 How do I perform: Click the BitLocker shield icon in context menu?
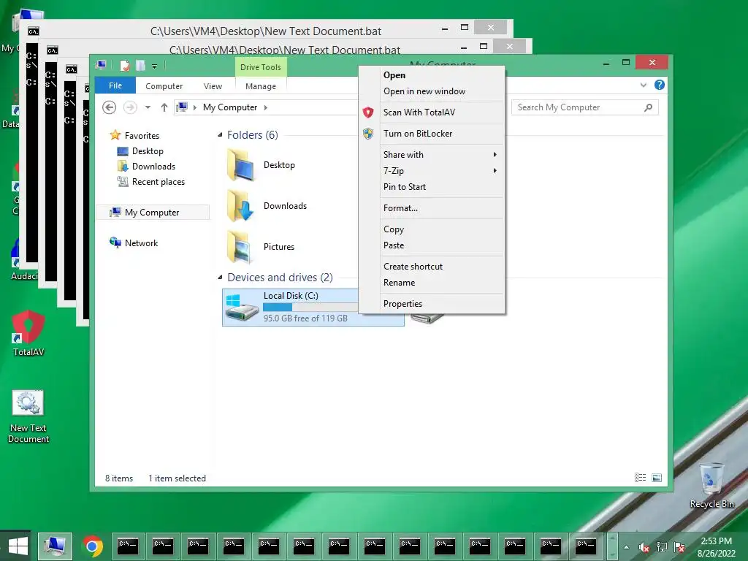click(368, 134)
